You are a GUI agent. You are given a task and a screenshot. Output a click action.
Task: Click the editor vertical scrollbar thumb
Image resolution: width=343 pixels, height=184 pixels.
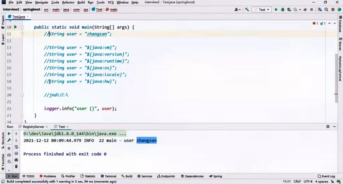336,78
